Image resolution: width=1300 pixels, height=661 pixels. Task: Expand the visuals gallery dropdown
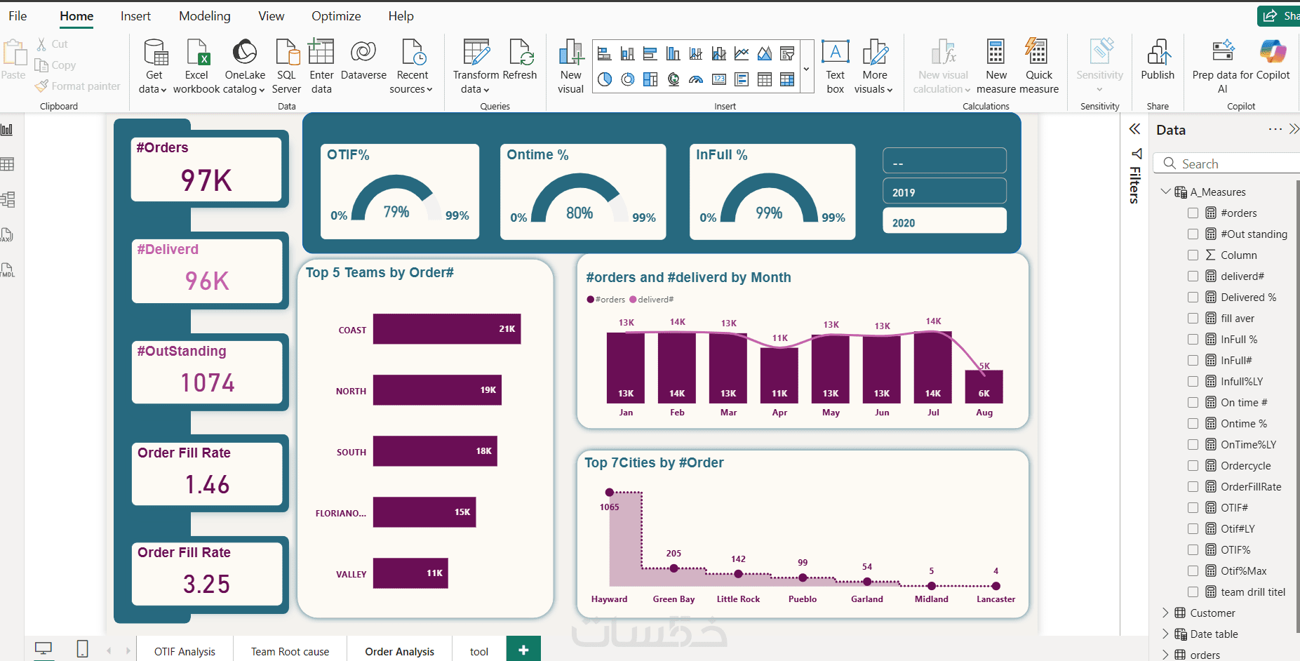click(806, 68)
